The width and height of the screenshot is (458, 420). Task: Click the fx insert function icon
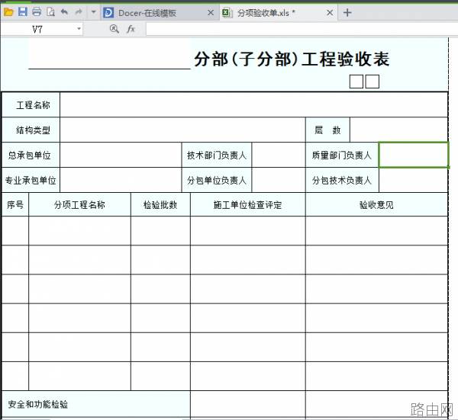click(131, 29)
